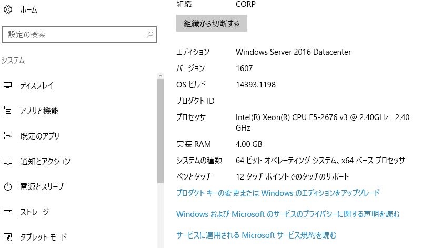Click the バージョン label
The width and height of the screenshot is (422, 248).
point(190,68)
